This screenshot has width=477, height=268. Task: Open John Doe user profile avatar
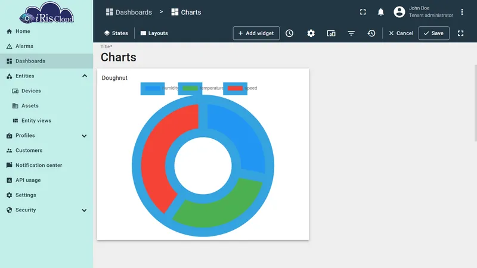(x=399, y=12)
